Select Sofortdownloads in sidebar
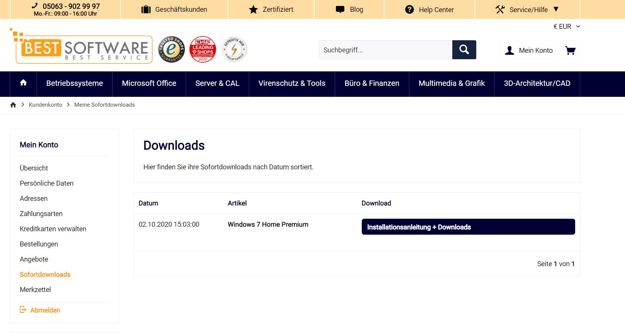 point(45,274)
